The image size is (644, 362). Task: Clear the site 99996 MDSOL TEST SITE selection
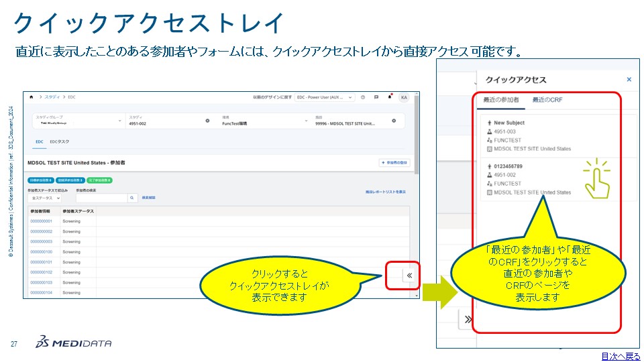click(x=394, y=121)
